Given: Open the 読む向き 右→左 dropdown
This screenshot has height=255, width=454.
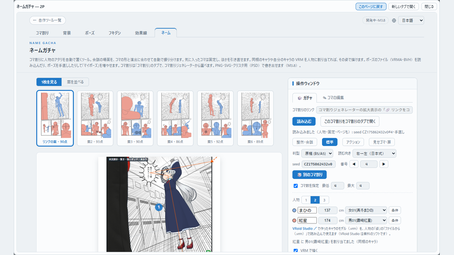Looking at the screenshot, I should (374, 153).
